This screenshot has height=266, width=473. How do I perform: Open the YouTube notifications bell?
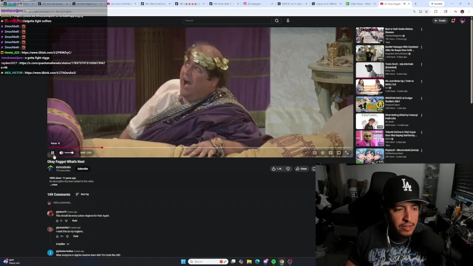[453, 21]
